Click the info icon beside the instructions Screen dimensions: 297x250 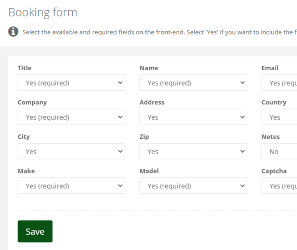pyautogui.click(x=13, y=31)
